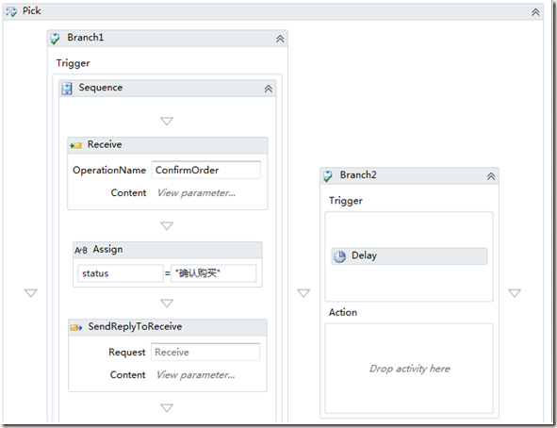Click insertion triangle below SendReplyToReceive

[x=167, y=408]
